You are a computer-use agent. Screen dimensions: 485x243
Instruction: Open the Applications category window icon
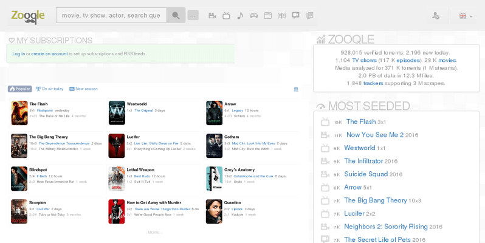(268, 15)
